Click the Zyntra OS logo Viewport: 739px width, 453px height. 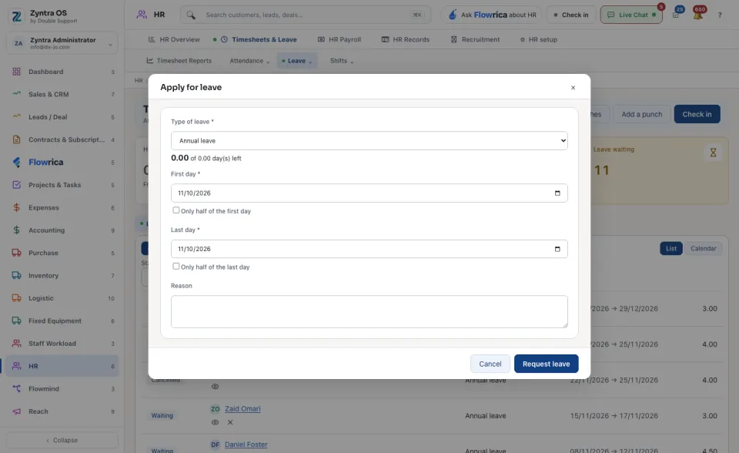click(x=16, y=16)
